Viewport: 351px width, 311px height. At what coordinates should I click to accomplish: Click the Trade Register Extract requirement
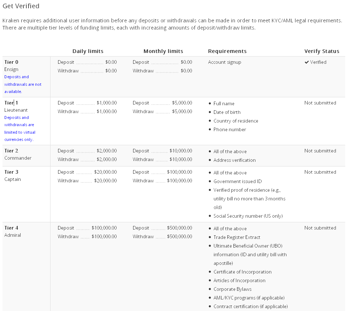[237, 237]
